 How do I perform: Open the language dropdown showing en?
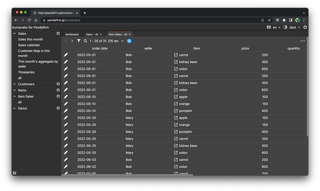coord(276,27)
